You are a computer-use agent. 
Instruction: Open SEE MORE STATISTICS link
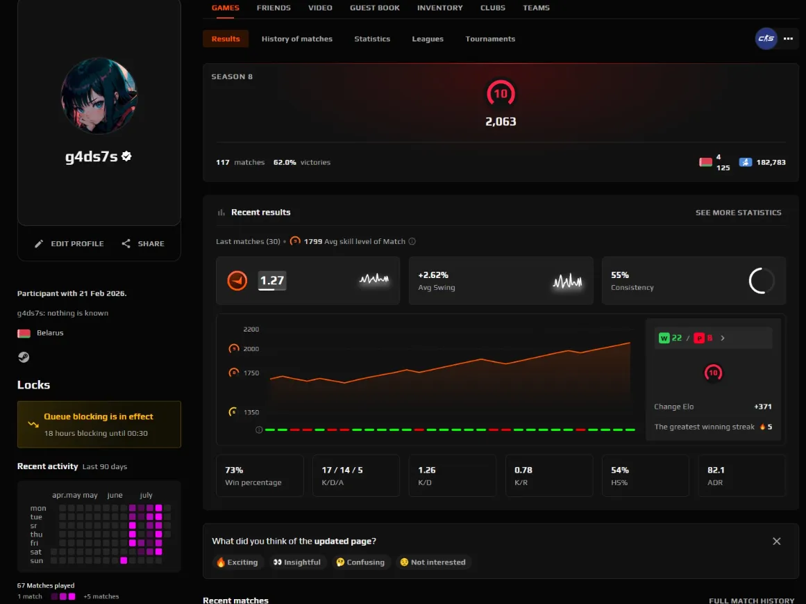tap(739, 213)
